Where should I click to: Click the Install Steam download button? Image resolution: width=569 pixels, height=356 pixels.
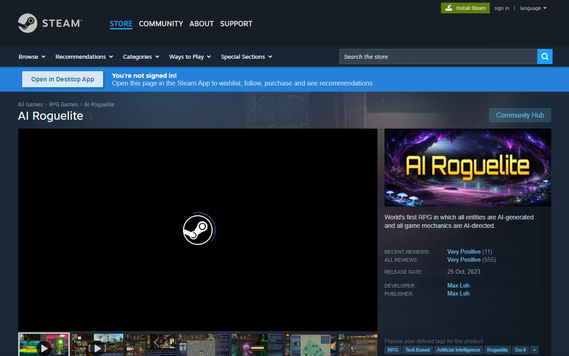pos(465,8)
